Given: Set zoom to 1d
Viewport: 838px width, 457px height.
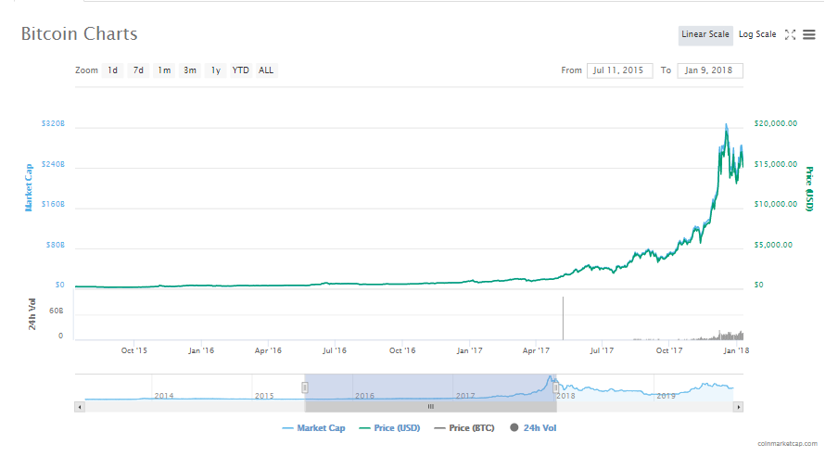Looking at the screenshot, I should pyautogui.click(x=113, y=70).
